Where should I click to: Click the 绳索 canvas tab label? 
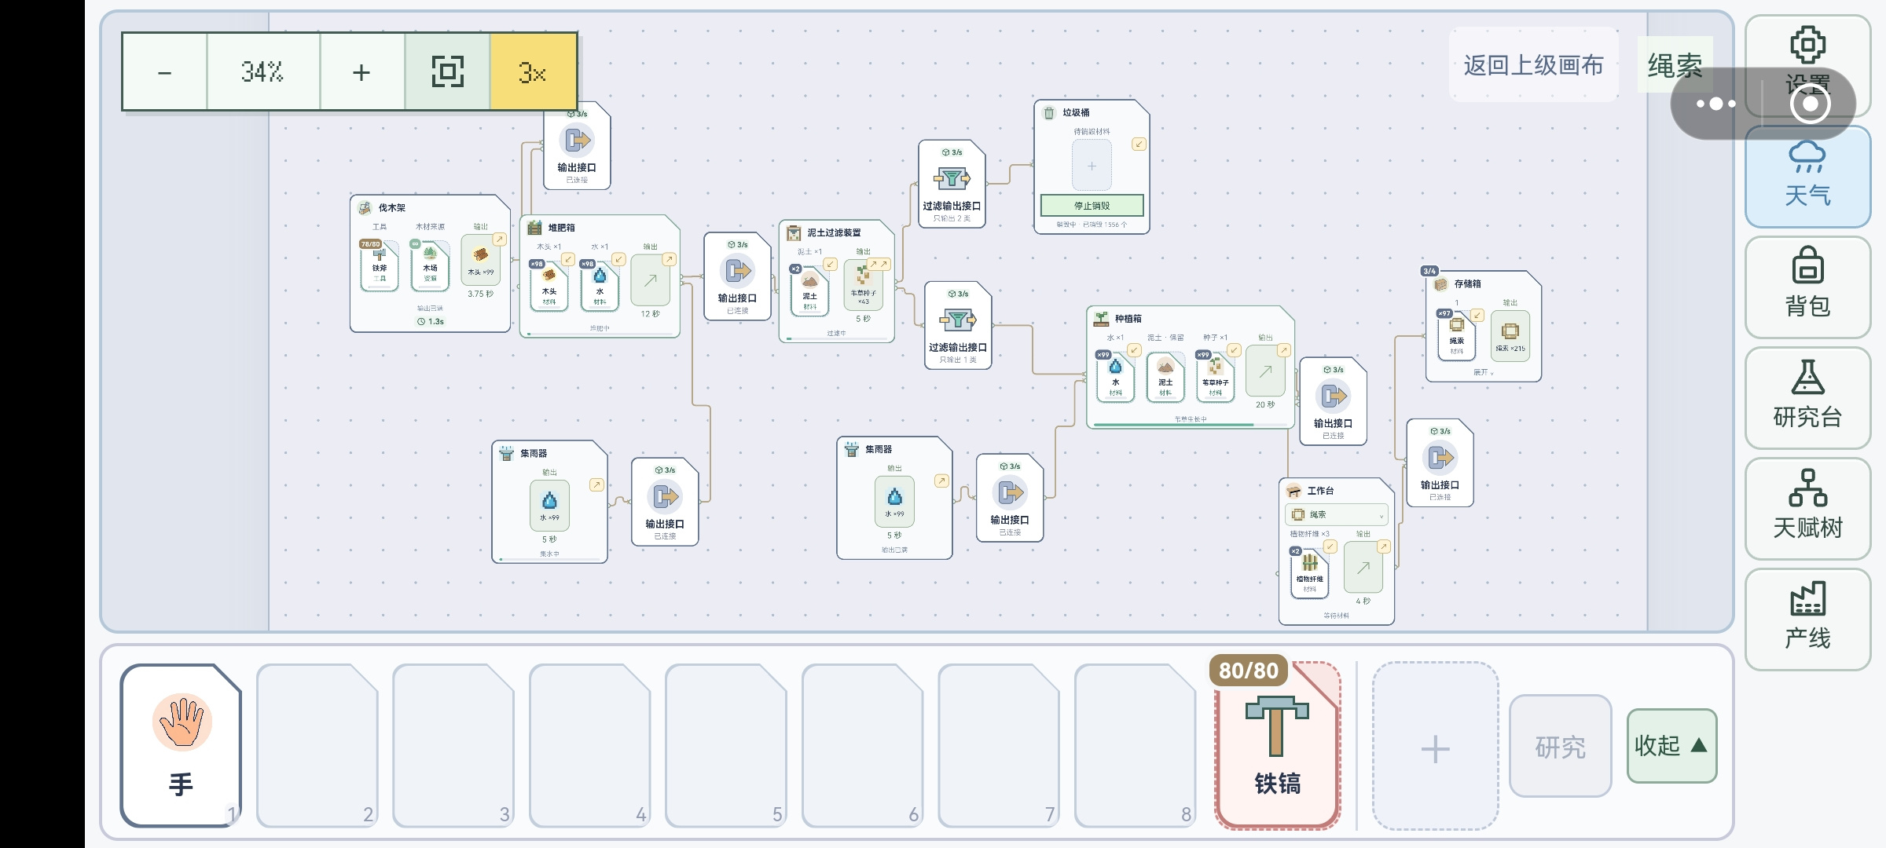(1675, 66)
